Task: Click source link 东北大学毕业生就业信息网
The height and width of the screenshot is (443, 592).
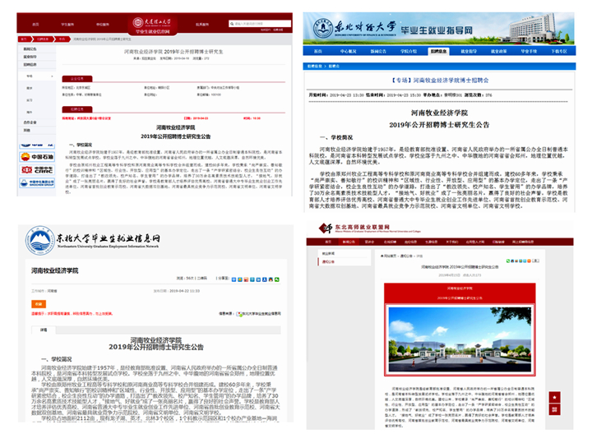Action: [x=261, y=314]
